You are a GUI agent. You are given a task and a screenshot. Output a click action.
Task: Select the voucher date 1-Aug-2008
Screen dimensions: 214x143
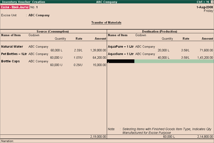click(x=205, y=7)
